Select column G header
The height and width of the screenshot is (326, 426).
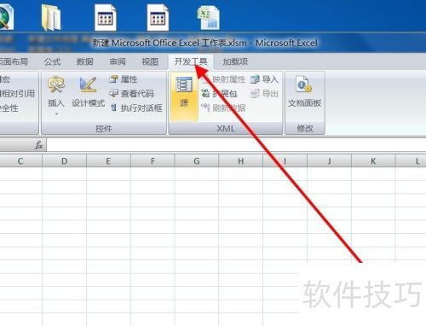point(197,161)
